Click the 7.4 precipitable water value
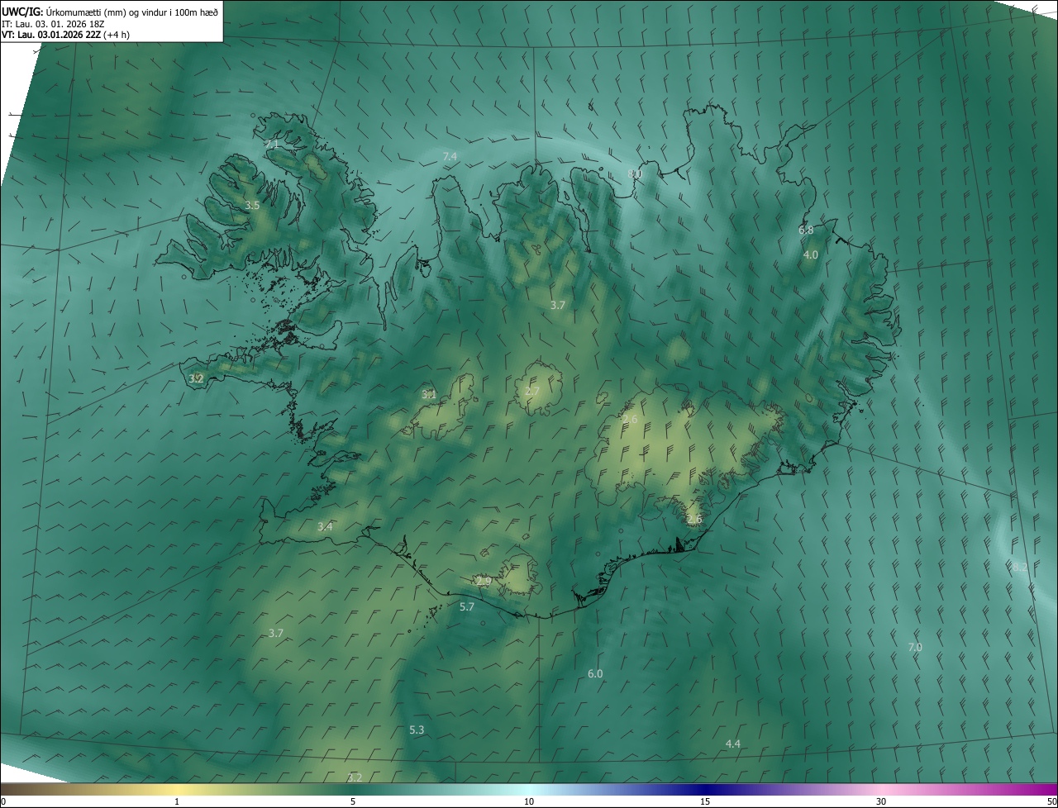 coord(450,156)
